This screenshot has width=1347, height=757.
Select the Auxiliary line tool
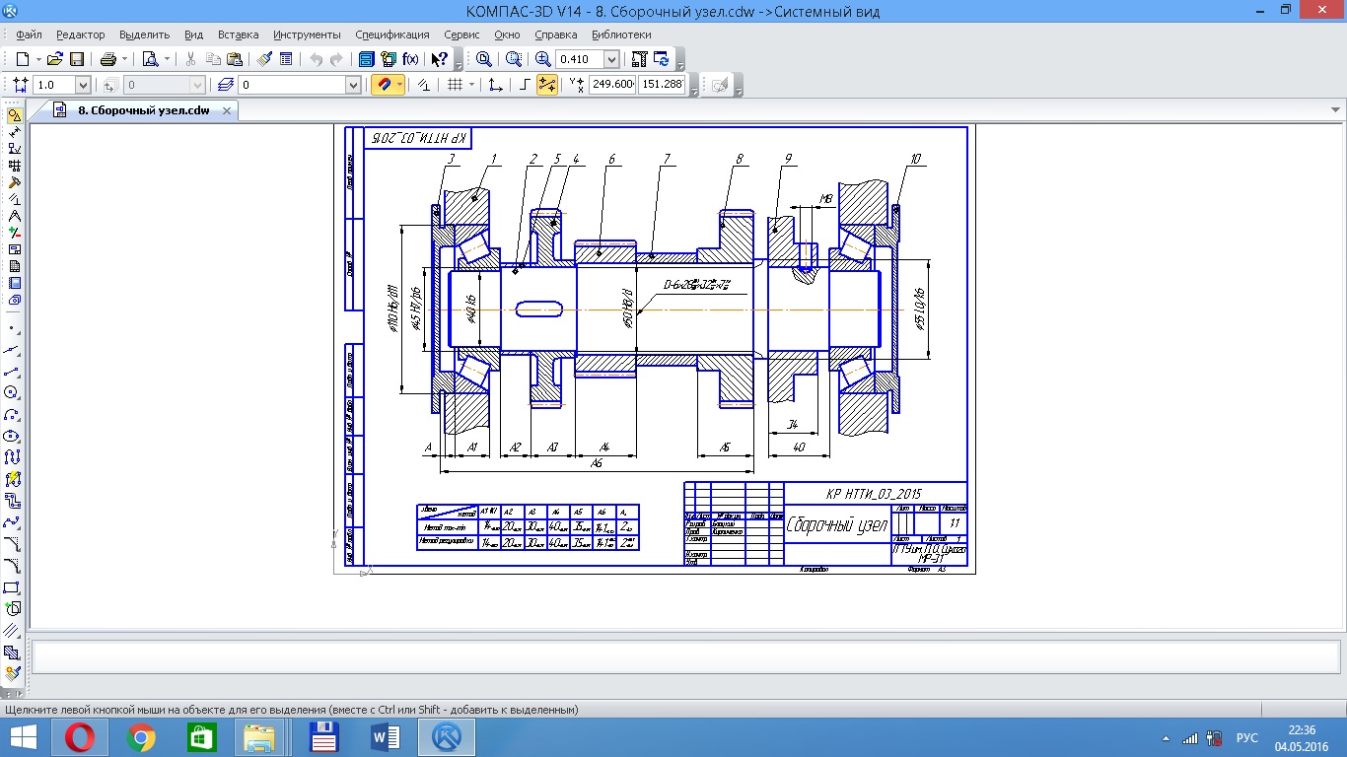pyautogui.click(x=13, y=350)
